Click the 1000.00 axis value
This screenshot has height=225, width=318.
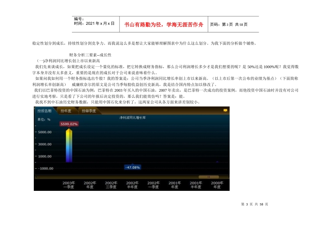45,156
